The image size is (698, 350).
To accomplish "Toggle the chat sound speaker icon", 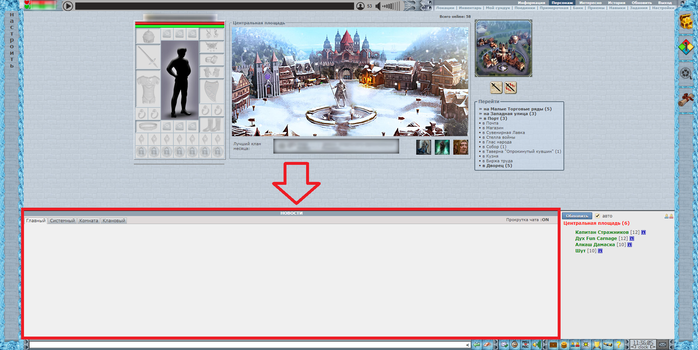I will [x=536, y=345].
